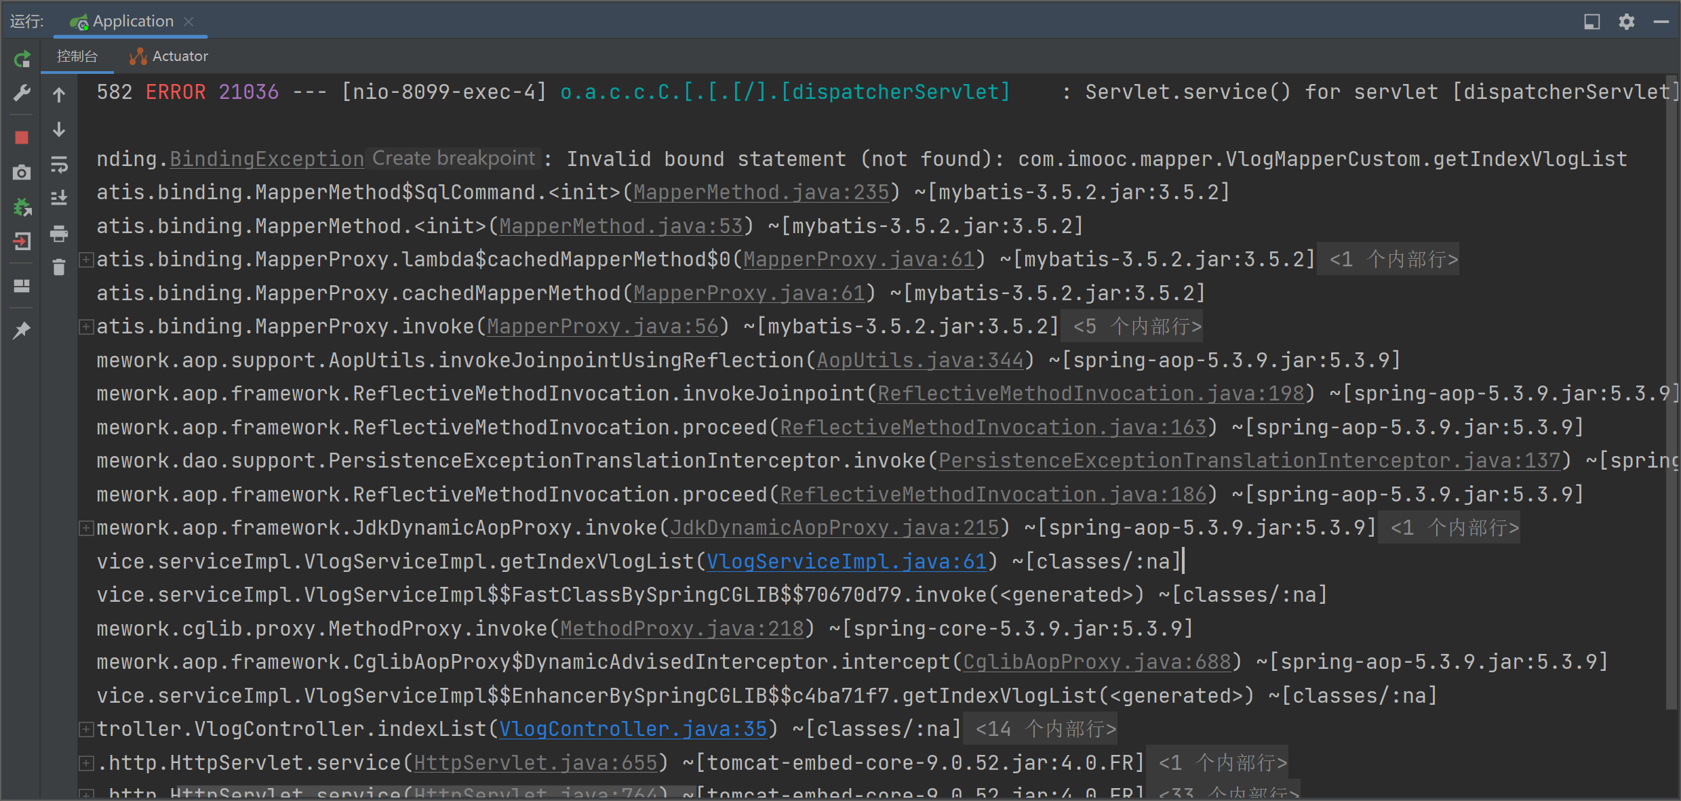
Task: Click the Rerun Application icon
Action: [x=22, y=60]
